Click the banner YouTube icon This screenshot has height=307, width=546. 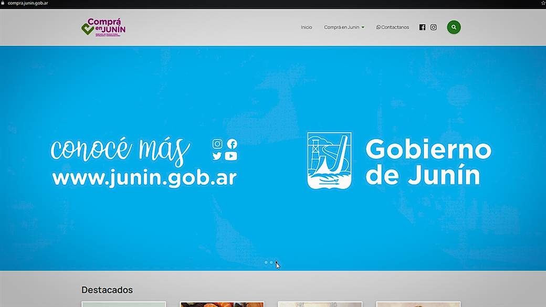[231, 156]
